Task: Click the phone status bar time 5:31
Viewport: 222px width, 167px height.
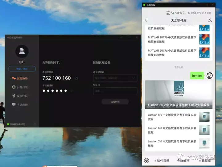Action: [x=209, y=13]
